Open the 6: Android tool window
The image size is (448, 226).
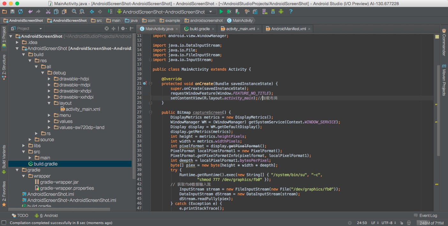[x=46, y=215]
